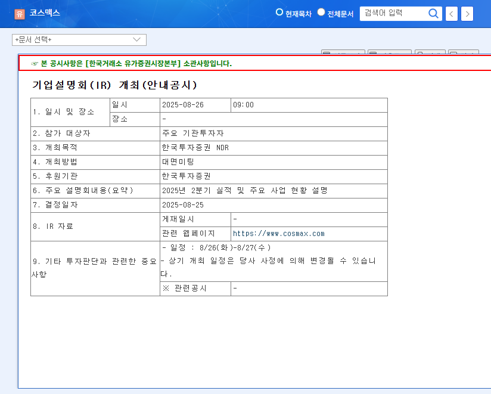Click the 2. 참가 대상자 row label
This screenshot has width=491, height=394.
[x=95, y=134]
